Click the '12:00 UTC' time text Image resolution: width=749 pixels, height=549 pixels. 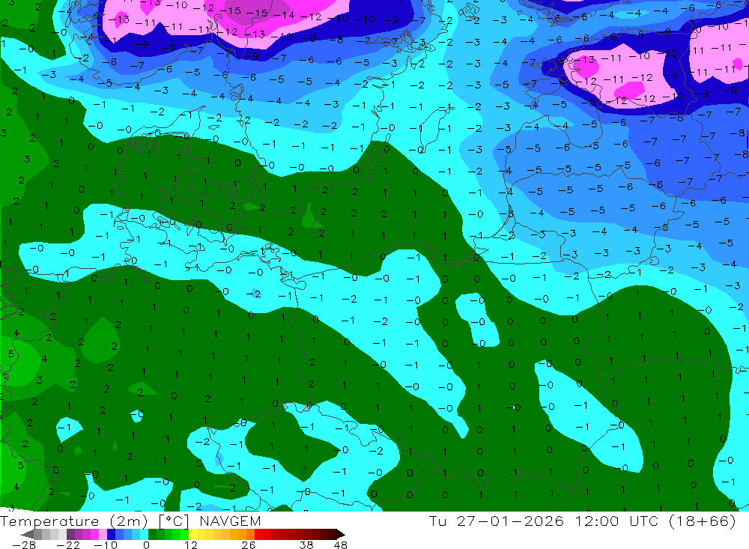(x=616, y=521)
